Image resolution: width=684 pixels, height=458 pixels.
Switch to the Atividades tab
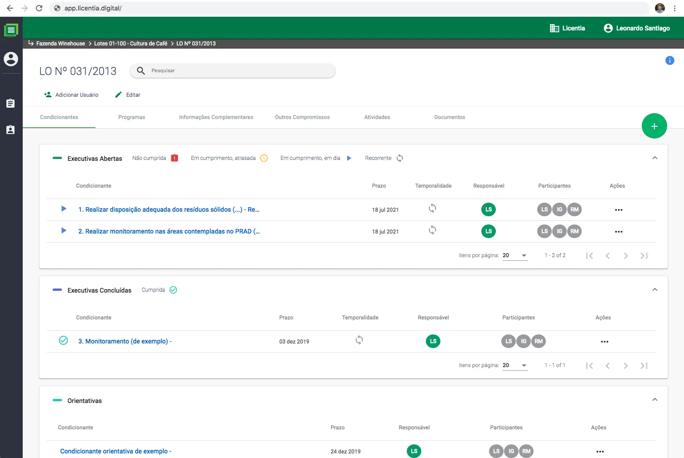click(377, 117)
